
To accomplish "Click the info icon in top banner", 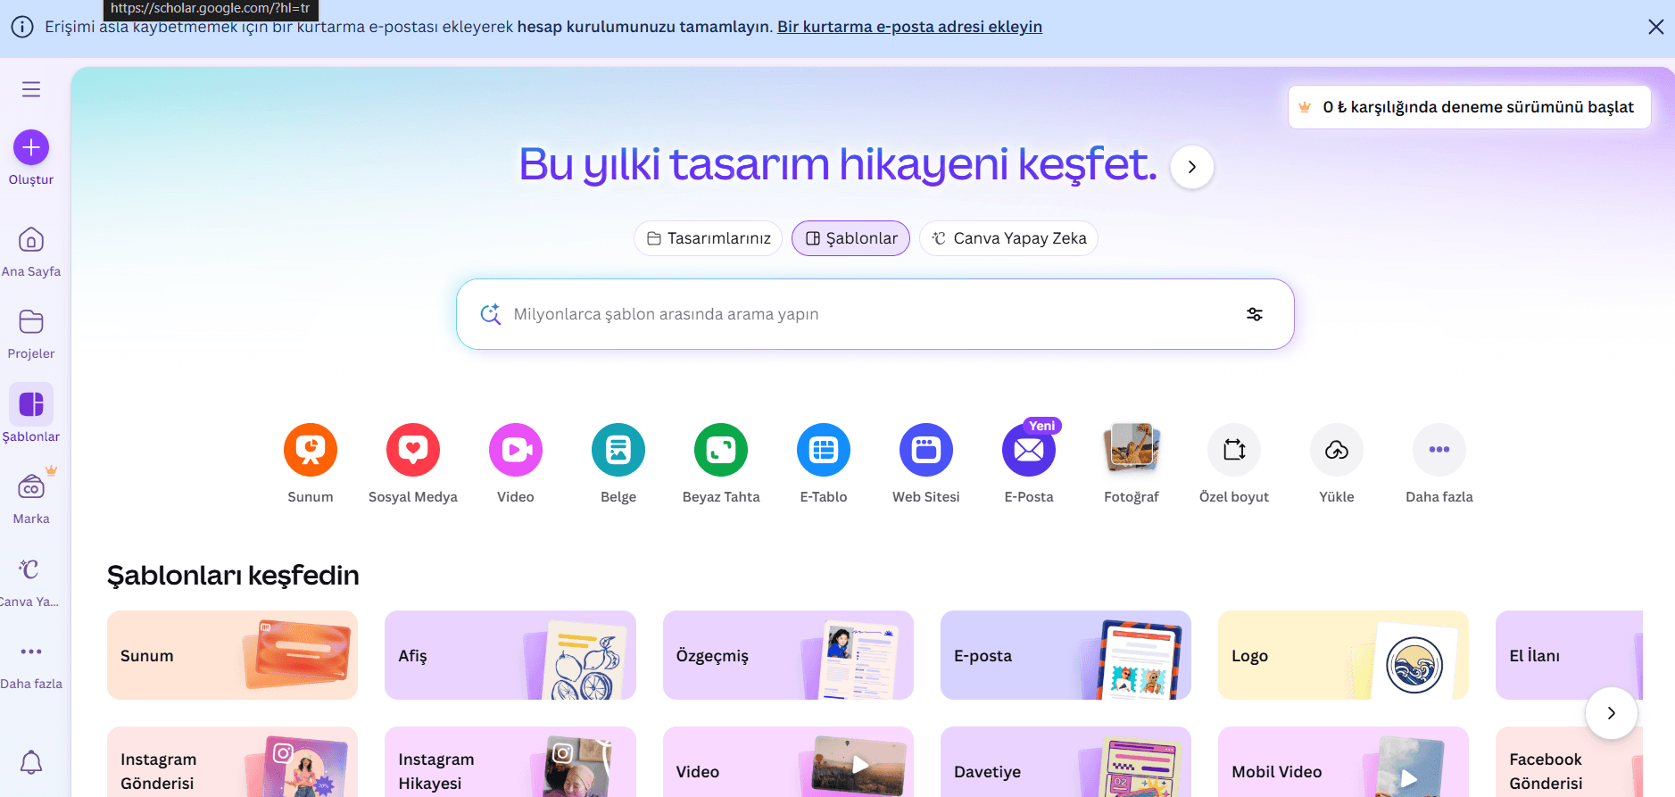I will pos(22,27).
